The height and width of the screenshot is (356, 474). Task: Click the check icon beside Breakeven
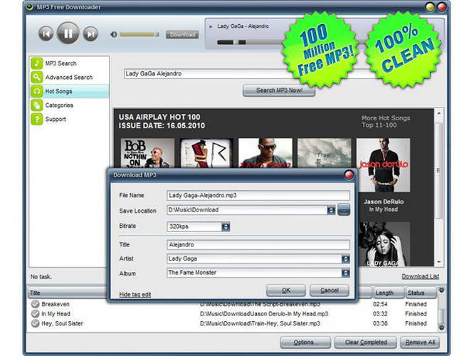[x=36, y=304]
